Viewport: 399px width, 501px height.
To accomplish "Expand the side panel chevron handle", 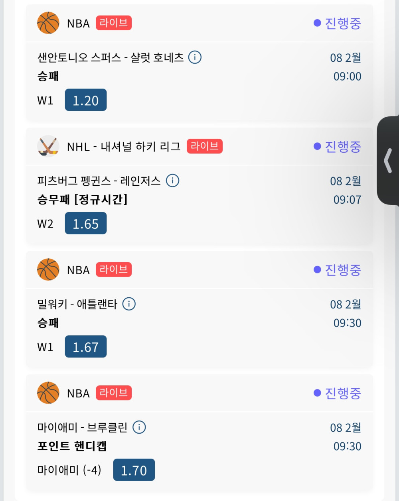I will click(388, 161).
